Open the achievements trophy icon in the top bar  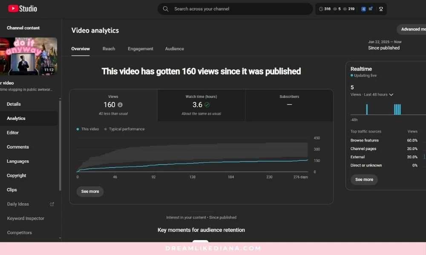381,8
